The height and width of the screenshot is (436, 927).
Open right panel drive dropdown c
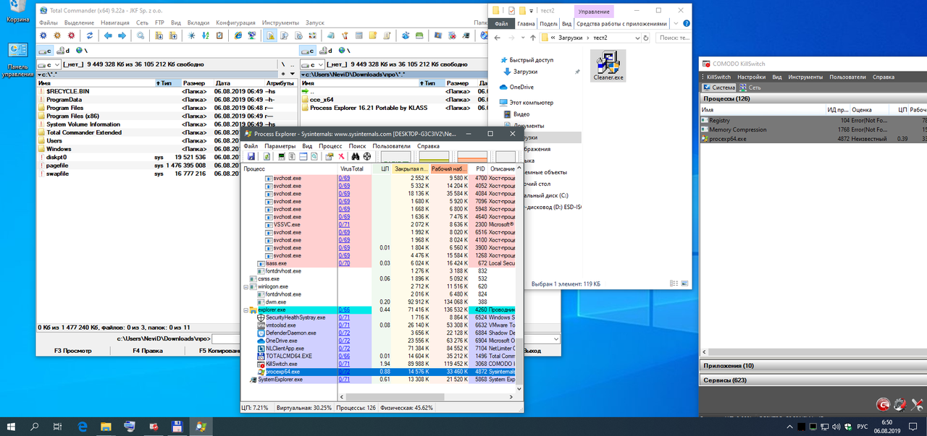point(313,64)
